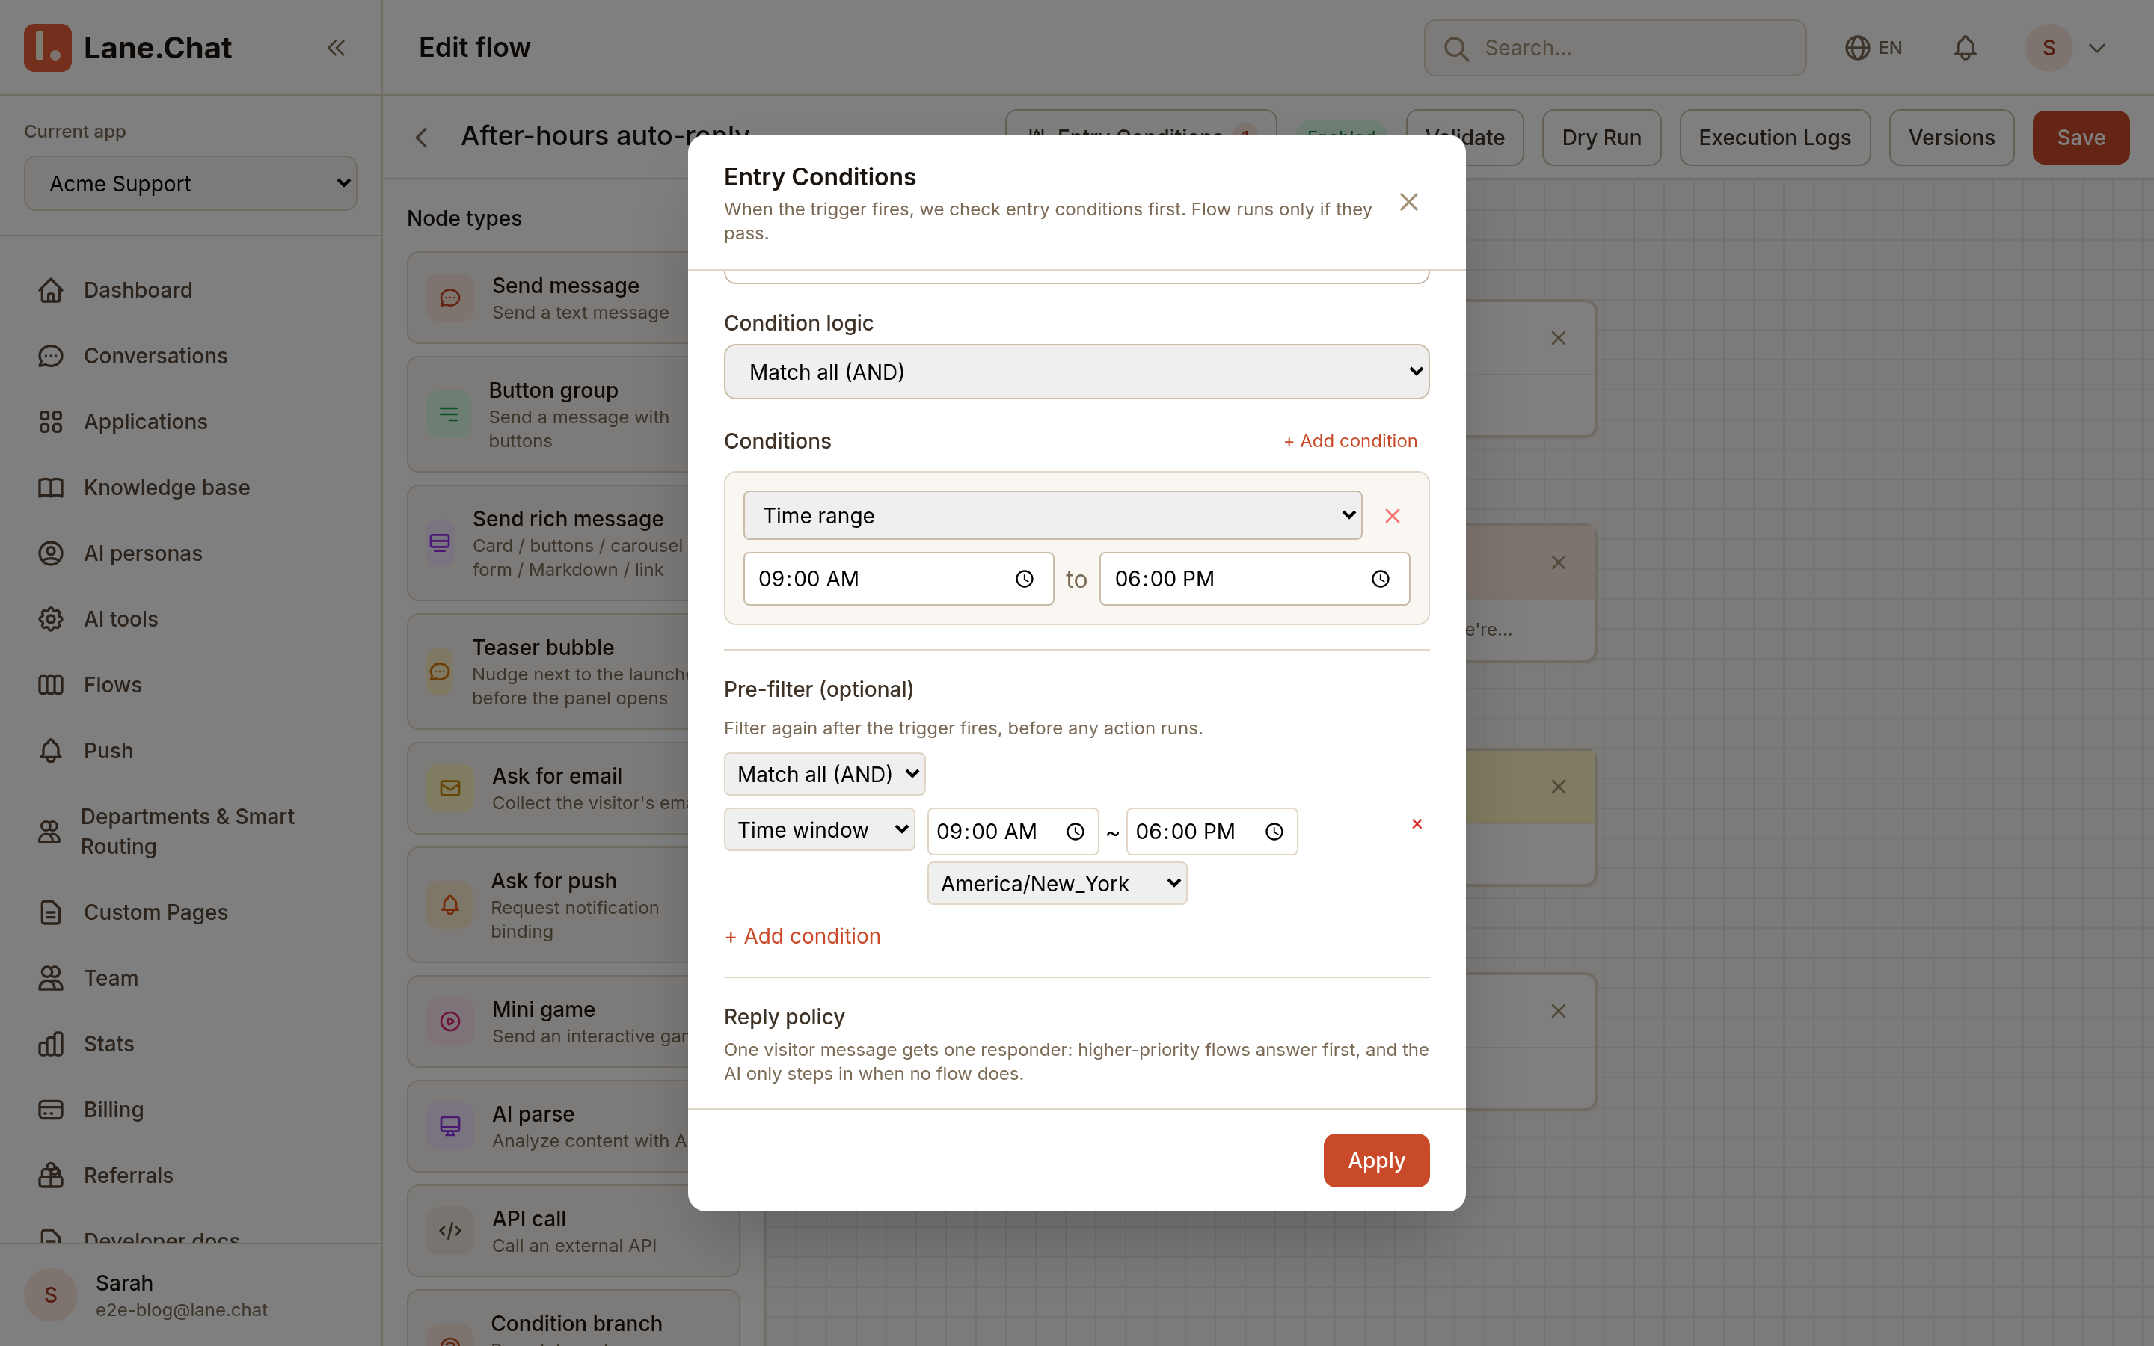Collapse the sidebar with the double-chevron icon

point(336,48)
